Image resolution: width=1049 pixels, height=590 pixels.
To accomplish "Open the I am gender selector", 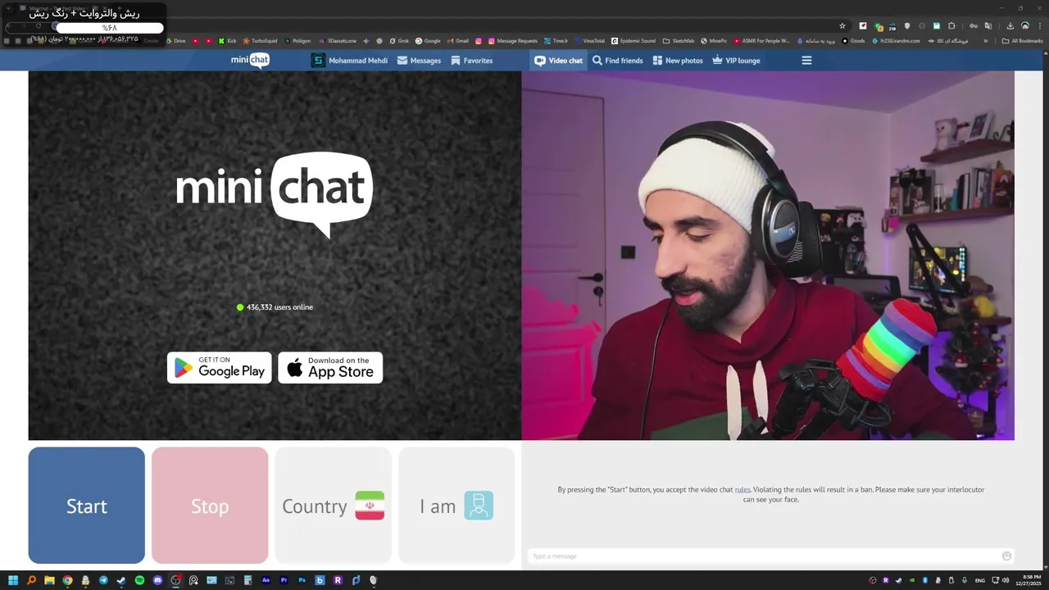I will pos(456,506).
